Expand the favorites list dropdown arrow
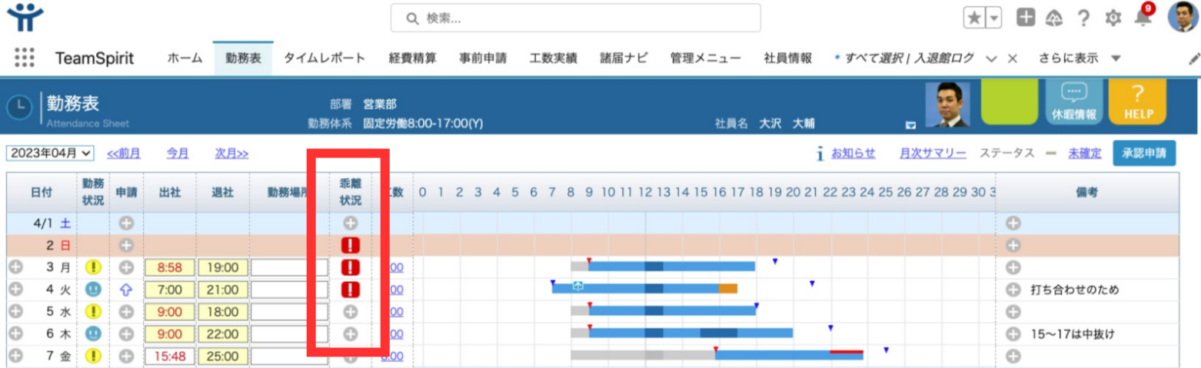 pos(994,18)
